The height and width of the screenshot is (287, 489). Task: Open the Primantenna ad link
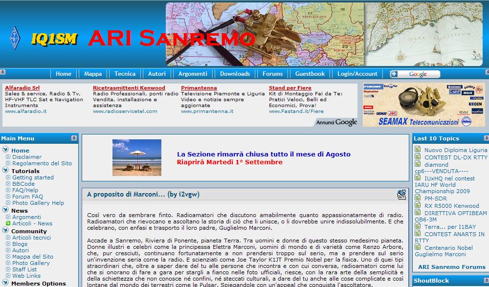point(199,88)
